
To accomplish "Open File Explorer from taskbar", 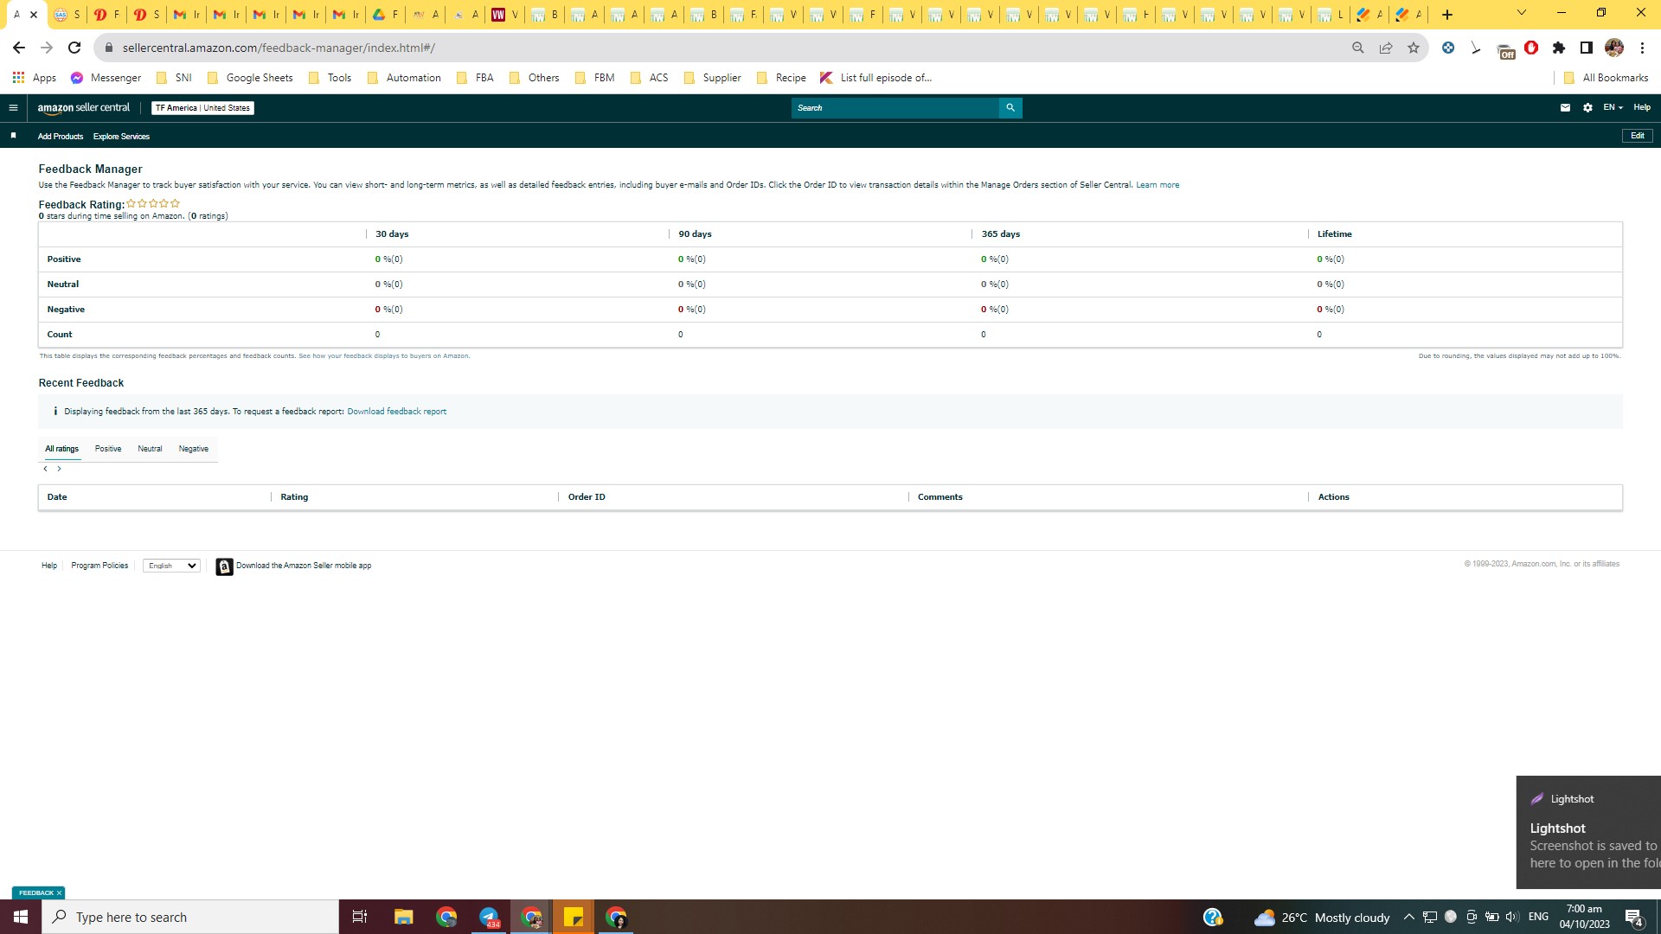I will point(404,917).
